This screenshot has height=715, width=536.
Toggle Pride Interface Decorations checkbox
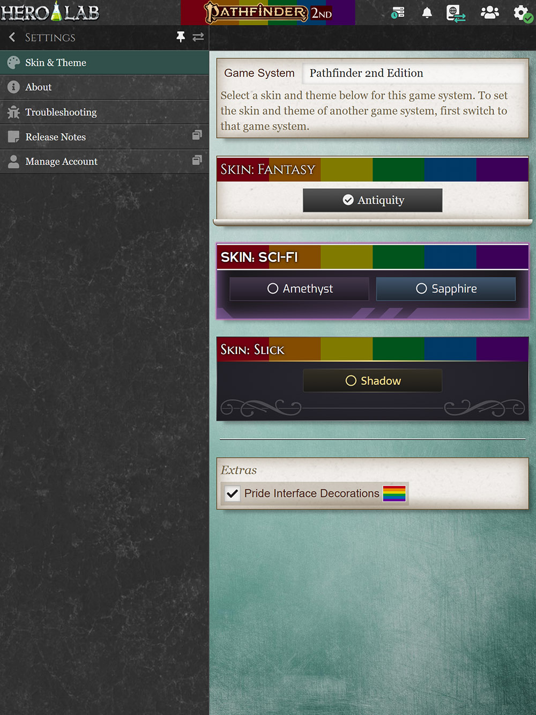coord(232,493)
